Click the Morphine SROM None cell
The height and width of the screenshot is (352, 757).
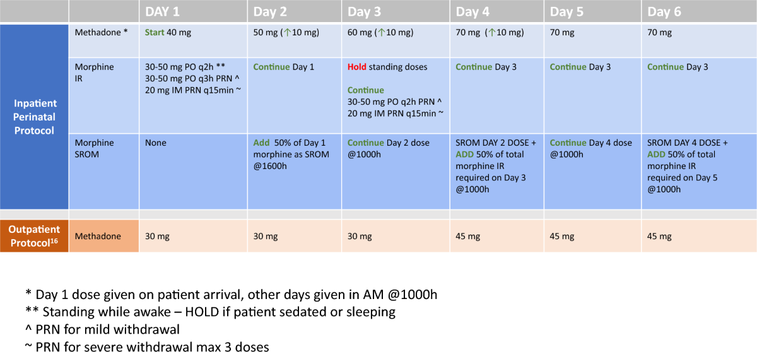pos(156,143)
